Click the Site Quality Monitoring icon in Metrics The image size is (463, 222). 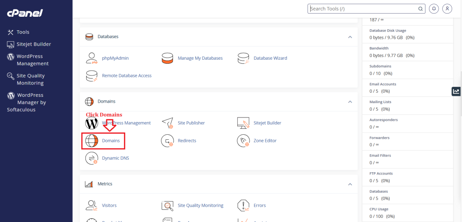[x=167, y=205]
